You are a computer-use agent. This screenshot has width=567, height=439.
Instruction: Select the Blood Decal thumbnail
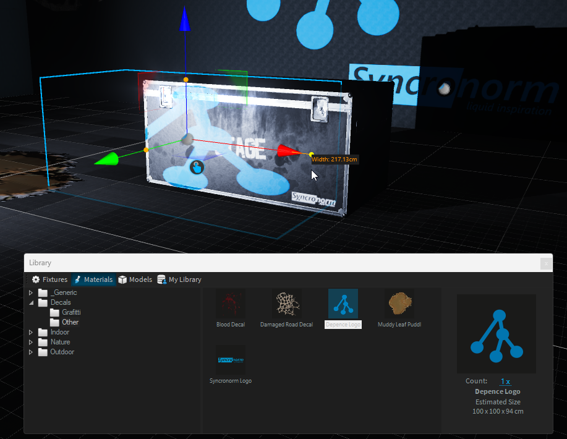pos(231,304)
